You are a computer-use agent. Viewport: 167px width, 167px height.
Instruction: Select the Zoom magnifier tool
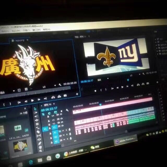(x=41, y=151)
